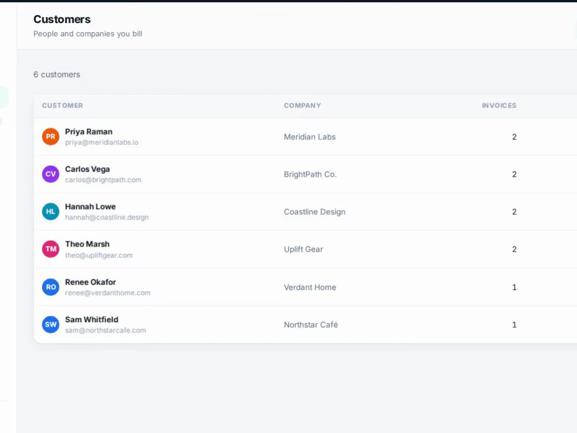Viewport: 577px width, 433px height.
Task: Click the '6 customers' count label
Action: (x=57, y=74)
